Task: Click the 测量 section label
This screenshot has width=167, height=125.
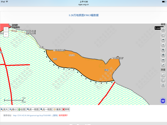Action: [x=163, y=70]
